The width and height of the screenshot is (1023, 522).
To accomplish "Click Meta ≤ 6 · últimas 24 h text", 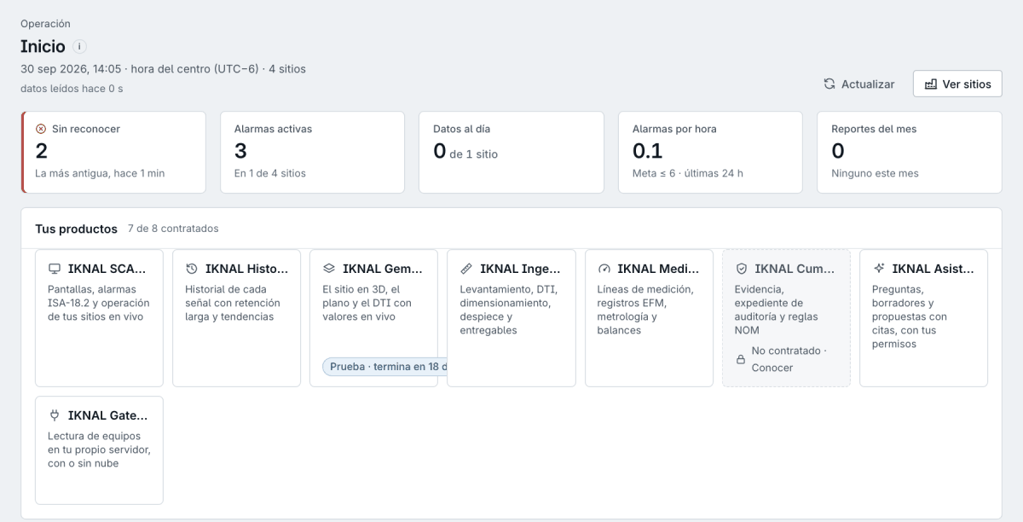I will pyautogui.click(x=688, y=173).
